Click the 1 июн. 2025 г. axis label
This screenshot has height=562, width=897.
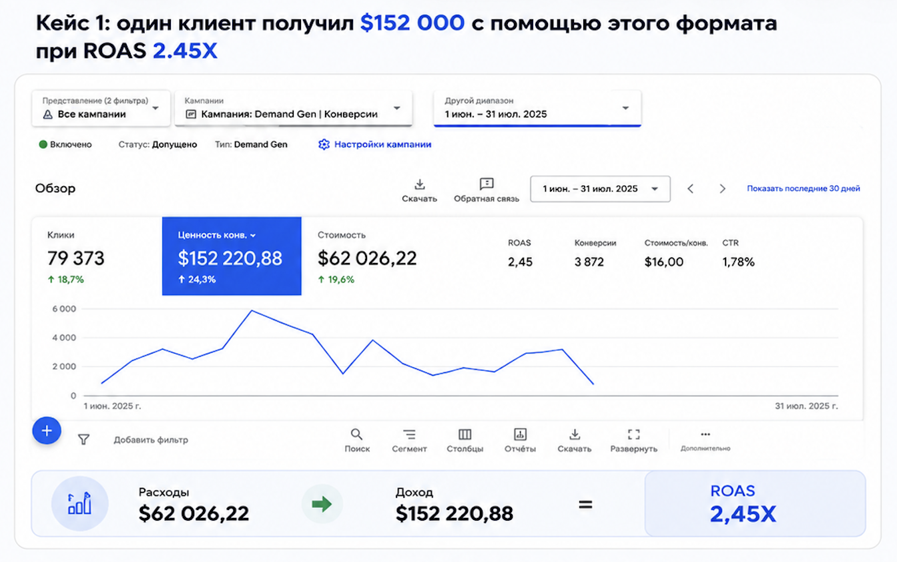tap(112, 405)
